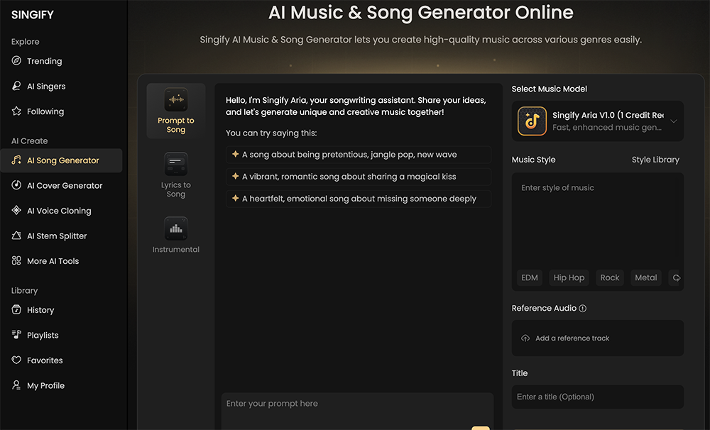Viewport: 710px width, 430px height.
Task: Click the Favorites heart icon
Action: [x=16, y=360]
